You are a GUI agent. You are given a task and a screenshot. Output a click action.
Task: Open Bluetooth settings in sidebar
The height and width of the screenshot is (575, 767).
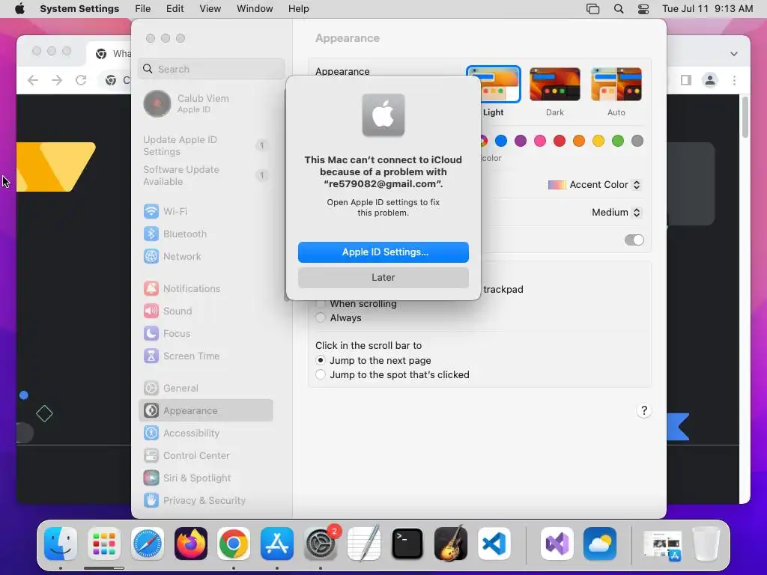(205, 234)
